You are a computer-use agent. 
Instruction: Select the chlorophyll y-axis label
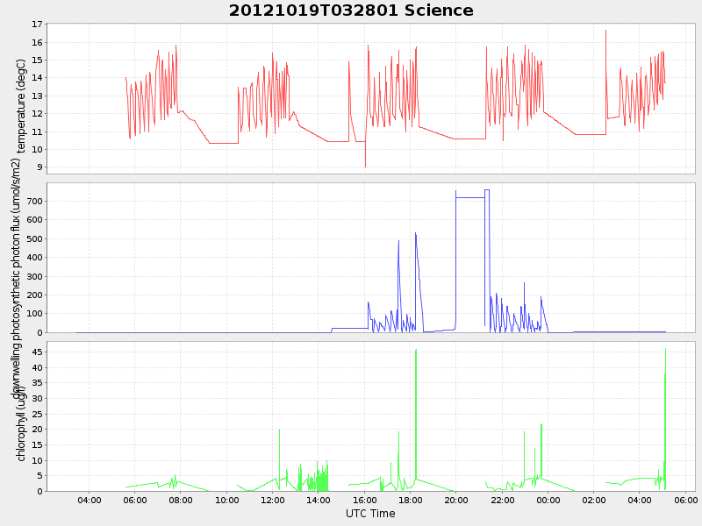pos(21,423)
